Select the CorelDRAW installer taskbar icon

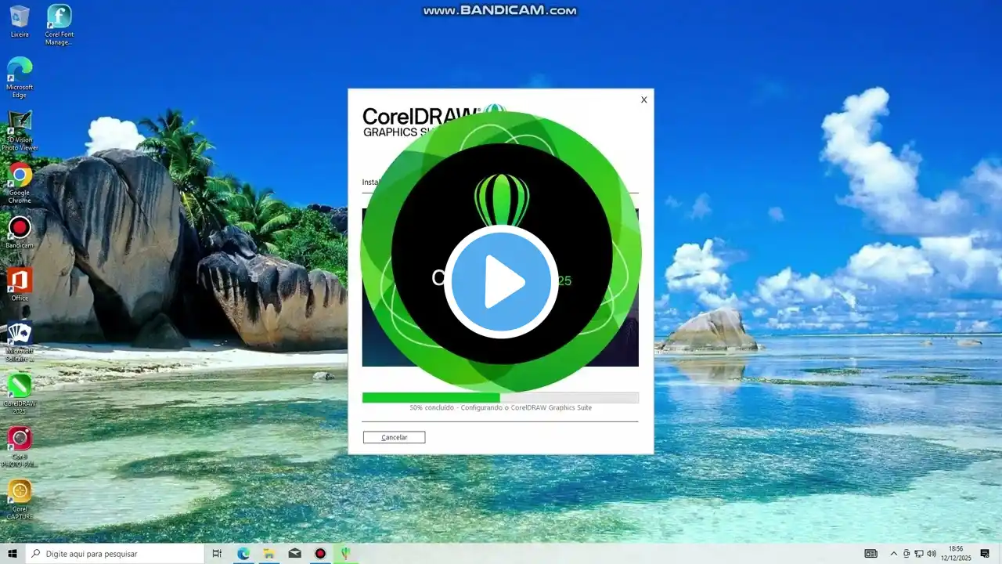pos(345,554)
